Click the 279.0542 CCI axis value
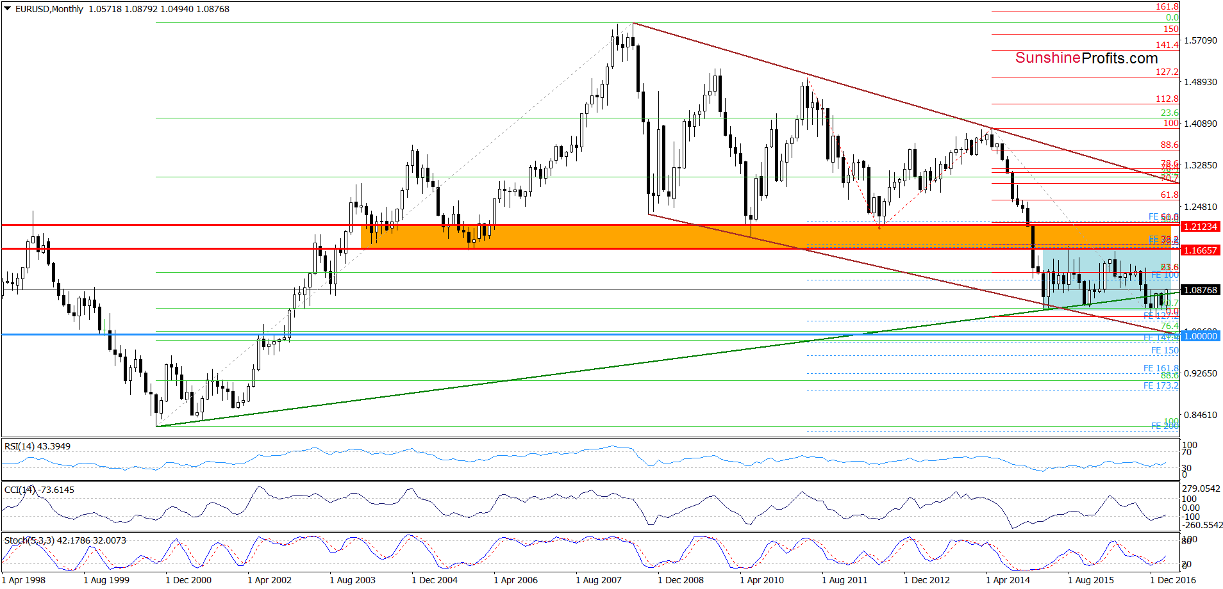This screenshot has height=589, width=1223. click(x=1202, y=488)
